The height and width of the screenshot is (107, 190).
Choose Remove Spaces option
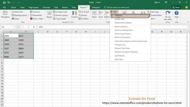(130, 26)
